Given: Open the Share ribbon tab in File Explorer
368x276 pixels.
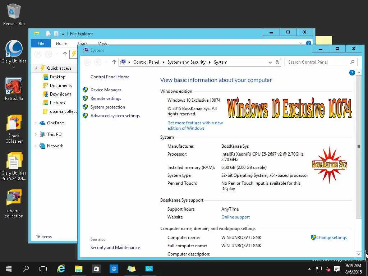Looking at the screenshot, I should [x=82, y=43].
